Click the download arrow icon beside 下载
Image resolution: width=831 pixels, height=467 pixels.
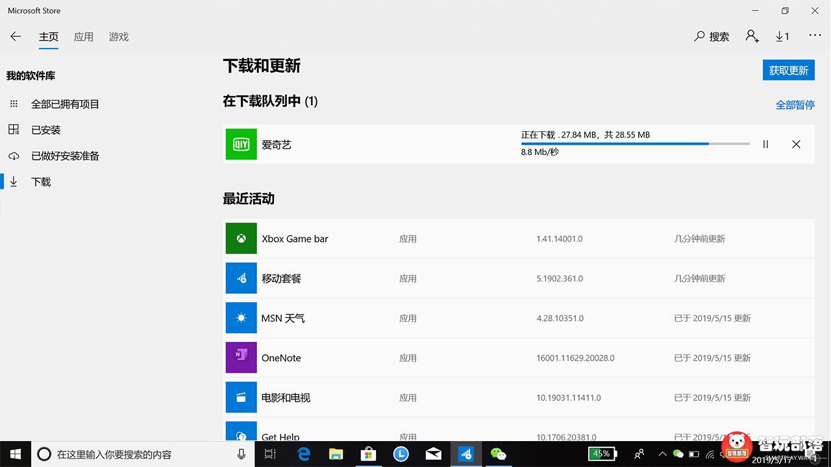[x=14, y=182]
